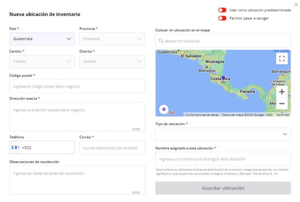
Task: Select the Dirección exacta text area
Action: click(77, 116)
